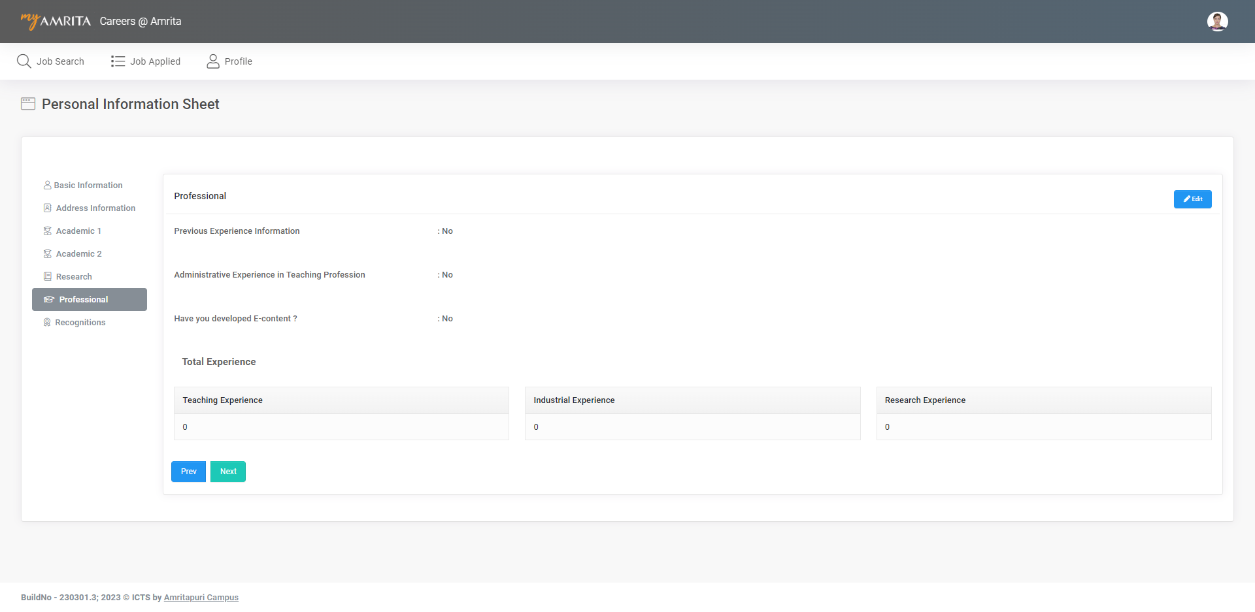The width and height of the screenshot is (1255, 612).
Task: Click the Industrial Experience value cell
Action: click(692, 427)
